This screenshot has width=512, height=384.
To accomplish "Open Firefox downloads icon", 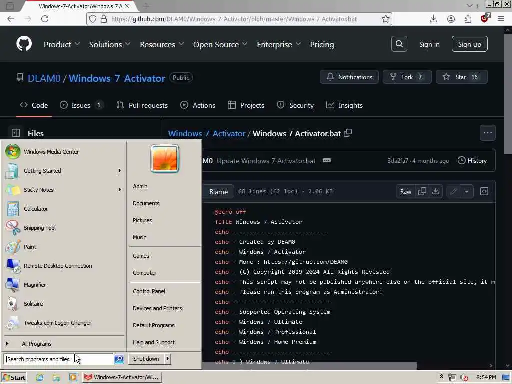I will pyautogui.click(x=433, y=19).
